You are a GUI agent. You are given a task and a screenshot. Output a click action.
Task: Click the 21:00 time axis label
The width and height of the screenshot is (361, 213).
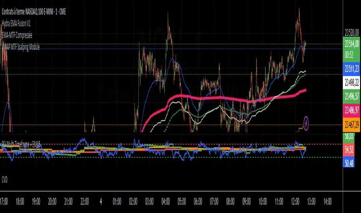[69, 202]
